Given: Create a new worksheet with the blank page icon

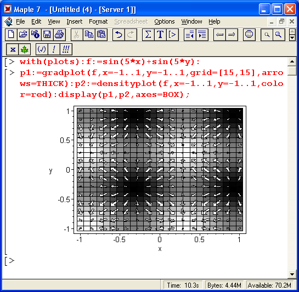Looking at the screenshot, I should coord(11,35).
